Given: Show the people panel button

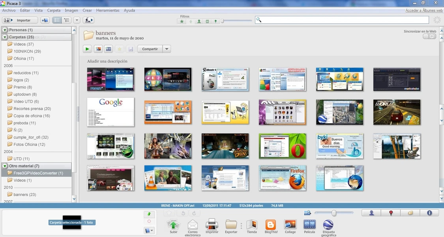Looking at the screenshot, I should 372,213.
